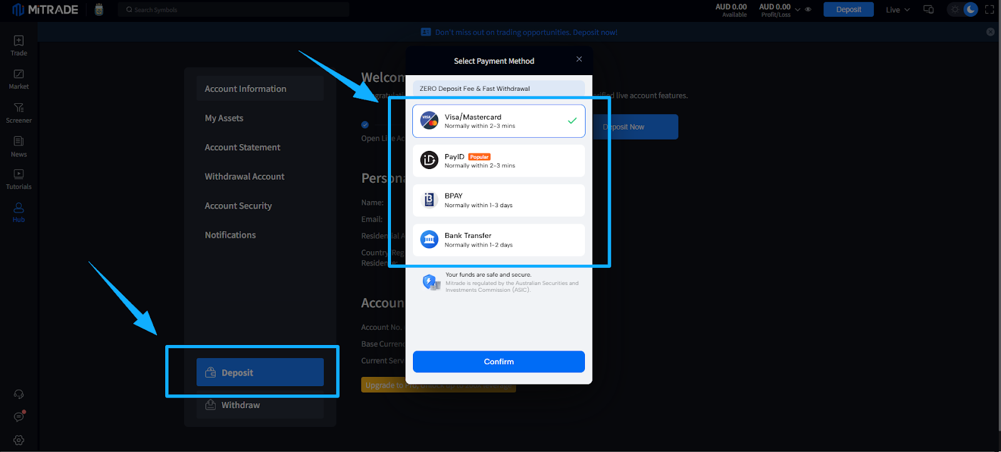Click the 'AUD 0.00 Available' balance
The height and width of the screenshot is (452, 1001).
click(x=731, y=10)
